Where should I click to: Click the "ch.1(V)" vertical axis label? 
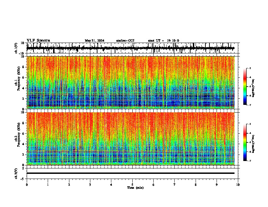[16, 48]
